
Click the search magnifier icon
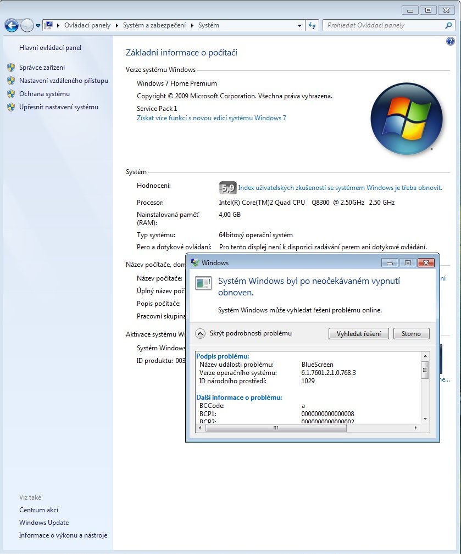click(x=448, y=25)
